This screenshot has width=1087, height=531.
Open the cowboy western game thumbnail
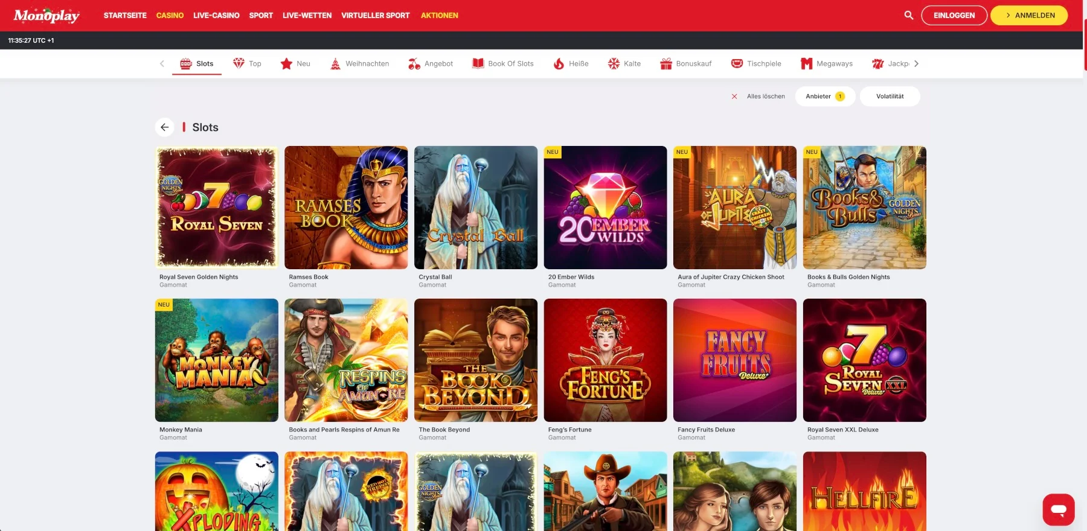[x=605, y=491]
